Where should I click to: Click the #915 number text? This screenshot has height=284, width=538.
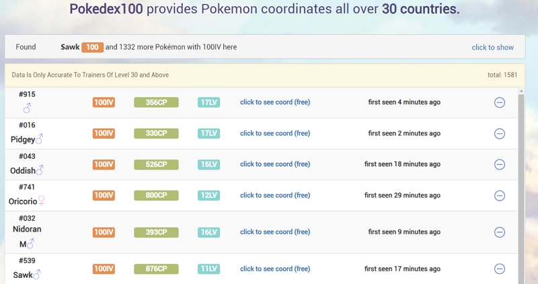click(x=27, y=94)
